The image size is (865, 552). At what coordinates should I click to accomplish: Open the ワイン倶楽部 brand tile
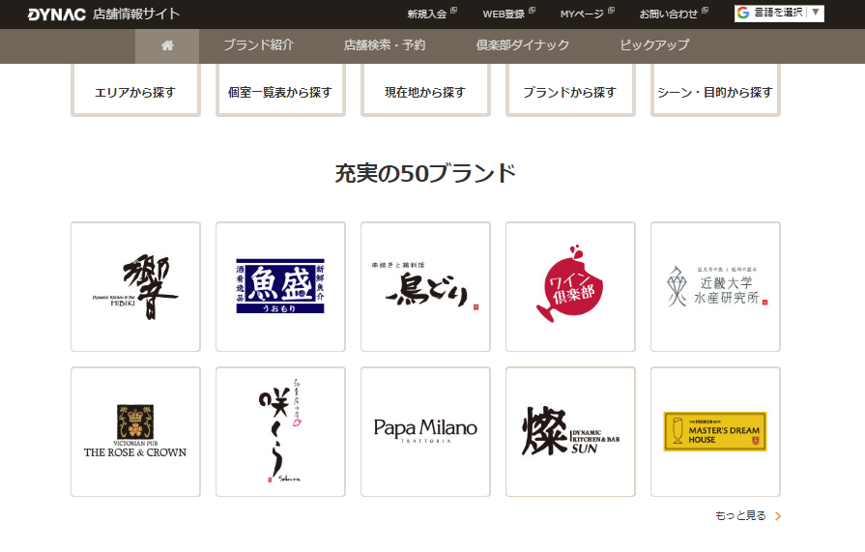pyautogui.click(x=570, y=286)
